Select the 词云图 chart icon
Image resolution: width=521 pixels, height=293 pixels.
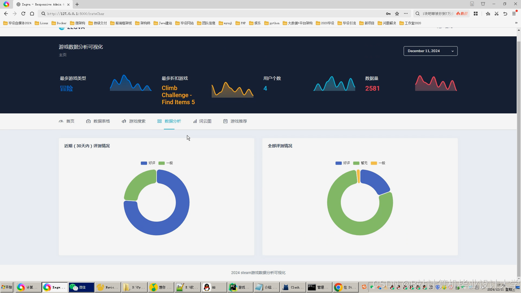[x=195, y=121]
